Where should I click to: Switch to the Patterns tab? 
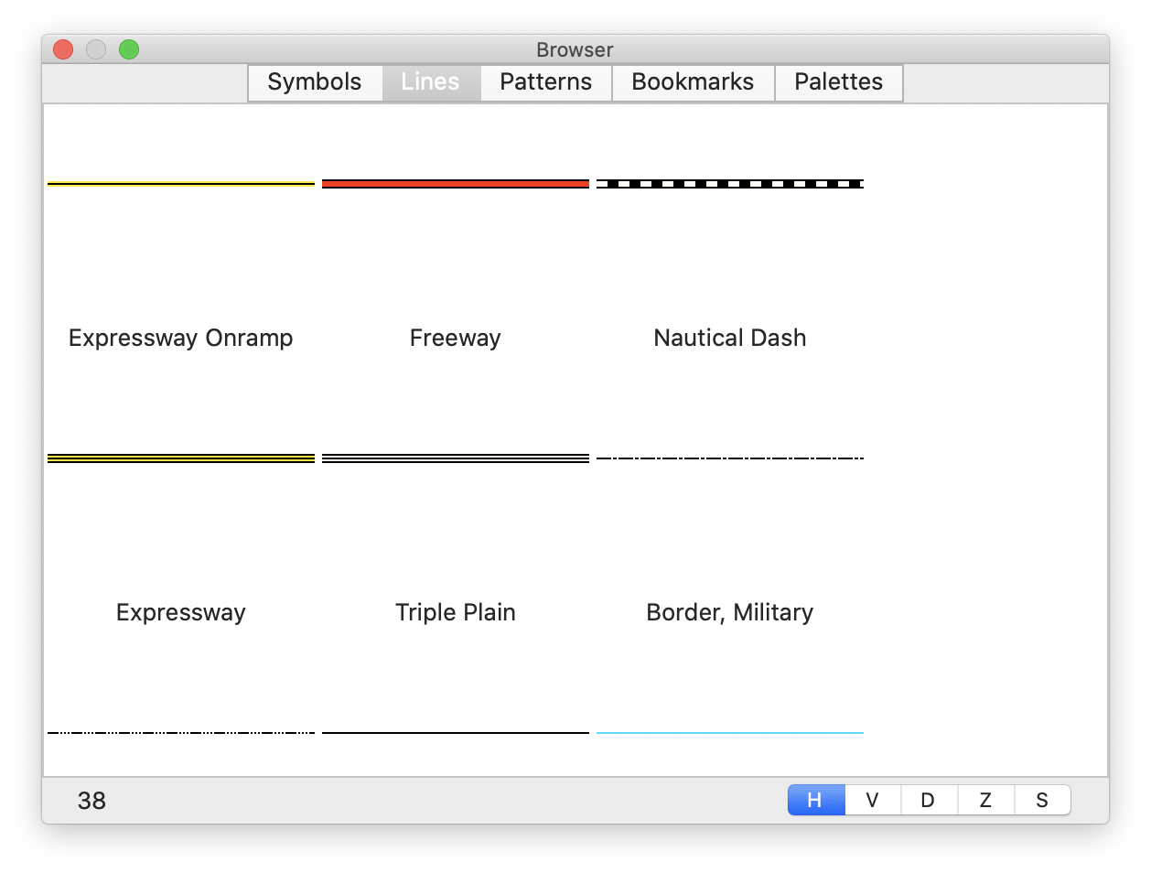pyautogui.click(x=545, y=82)
